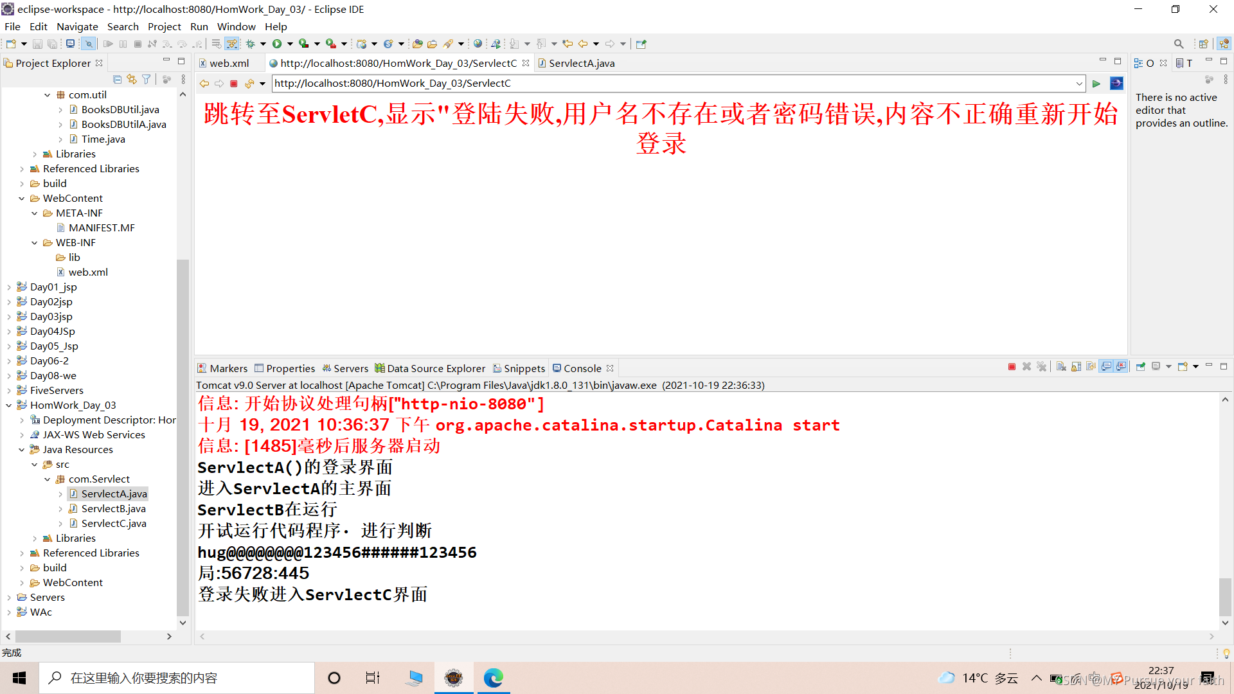Terminate the Tomcat server with red stop icon
1234x694 pixels.
(x=1012, y=367)
